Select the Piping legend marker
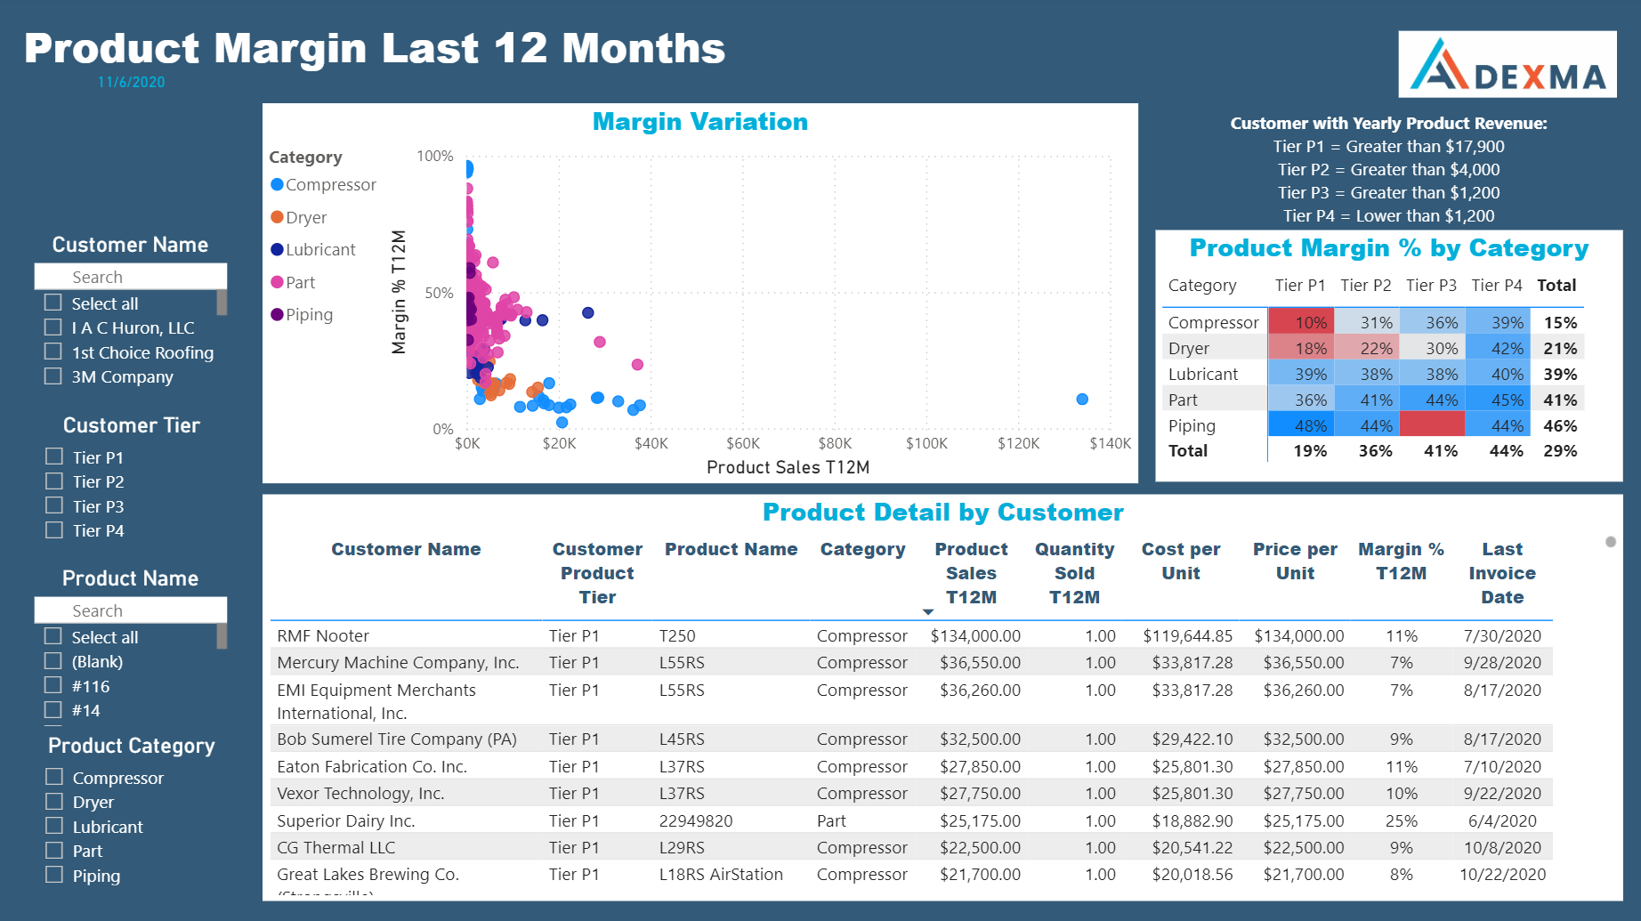1641x921 pixels. click(277, 314)
